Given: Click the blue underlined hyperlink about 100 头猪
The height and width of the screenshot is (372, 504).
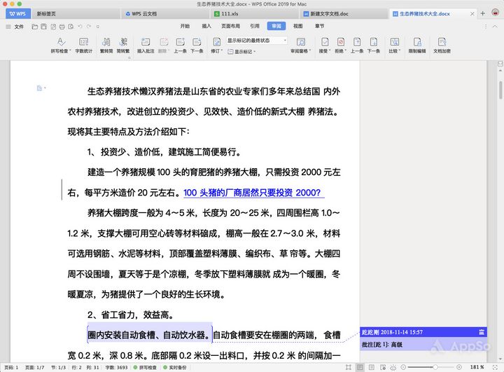Looking at the screenshot, I should (252, 193).
